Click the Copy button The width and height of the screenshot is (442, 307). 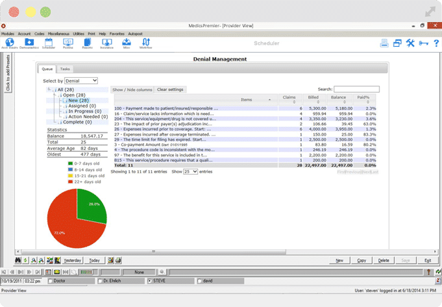pos(362,260)
